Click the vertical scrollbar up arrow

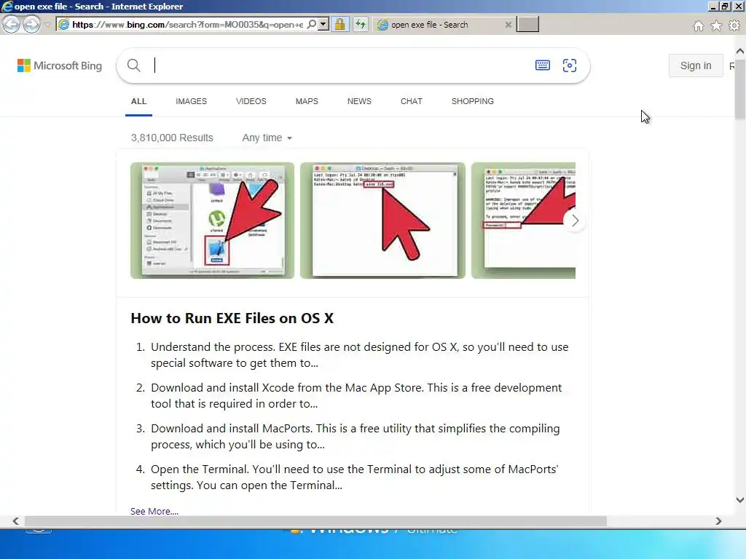click(740, 51)
